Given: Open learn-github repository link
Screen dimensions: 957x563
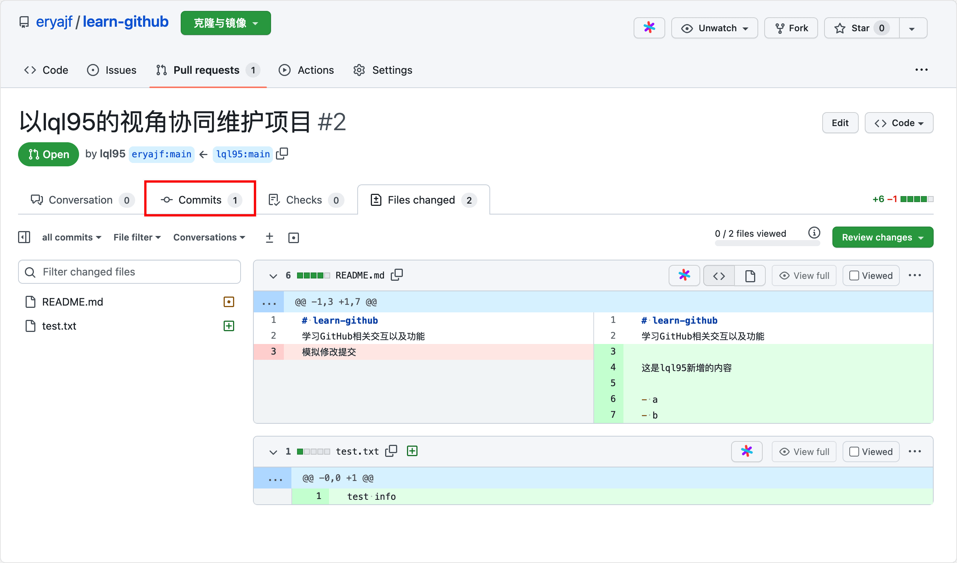Looking at the screenshot, I should 125,22.
